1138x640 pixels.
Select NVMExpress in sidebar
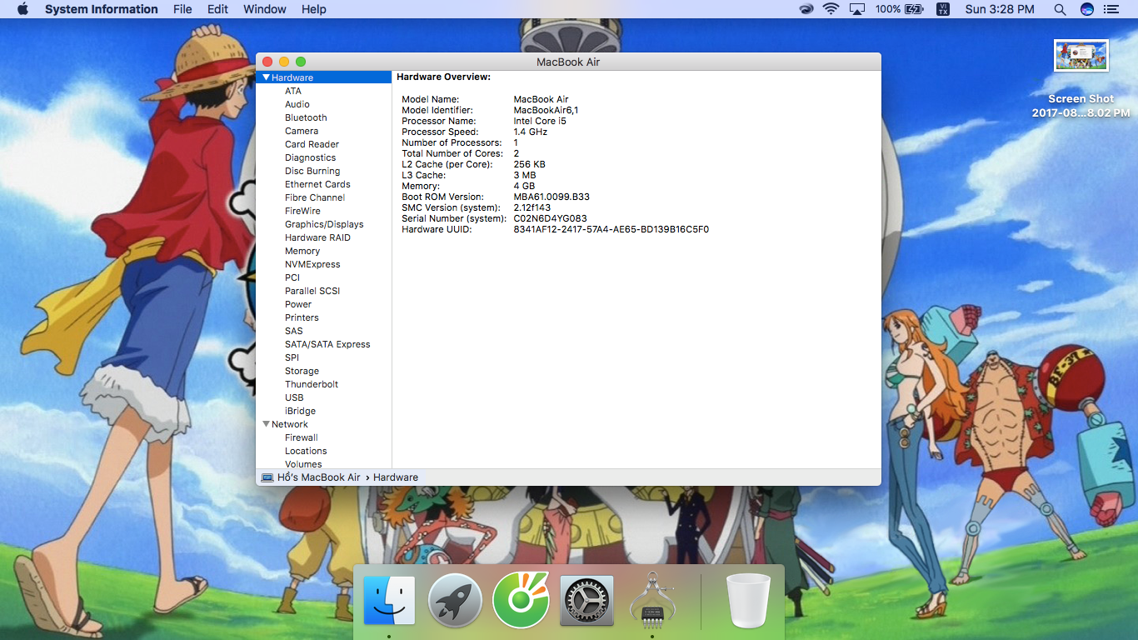click(x=312, y=264)
